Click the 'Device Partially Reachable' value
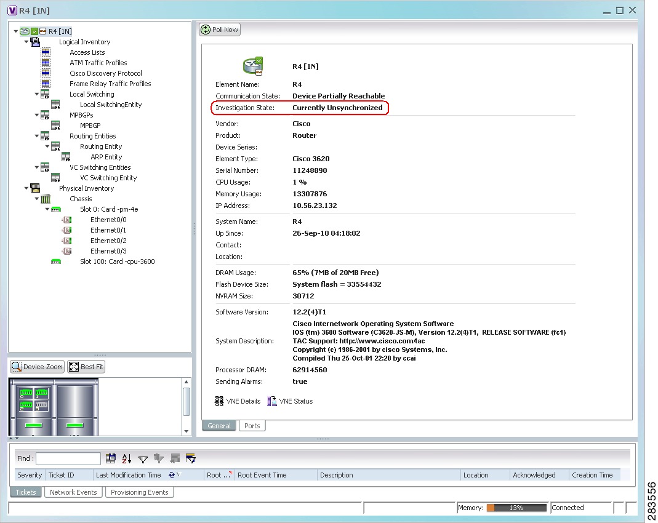The image size is (658, 523). 339,96
